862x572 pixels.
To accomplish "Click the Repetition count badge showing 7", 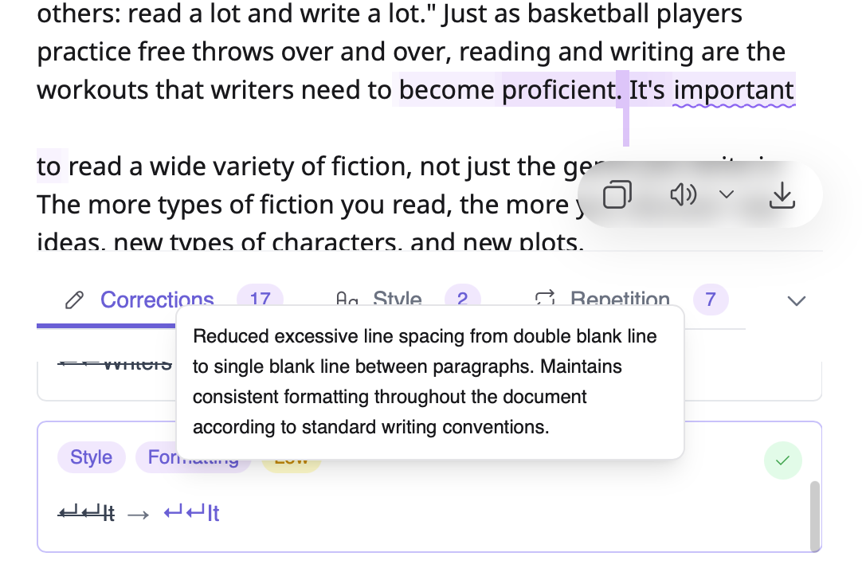I will click(x=711, y=300).
